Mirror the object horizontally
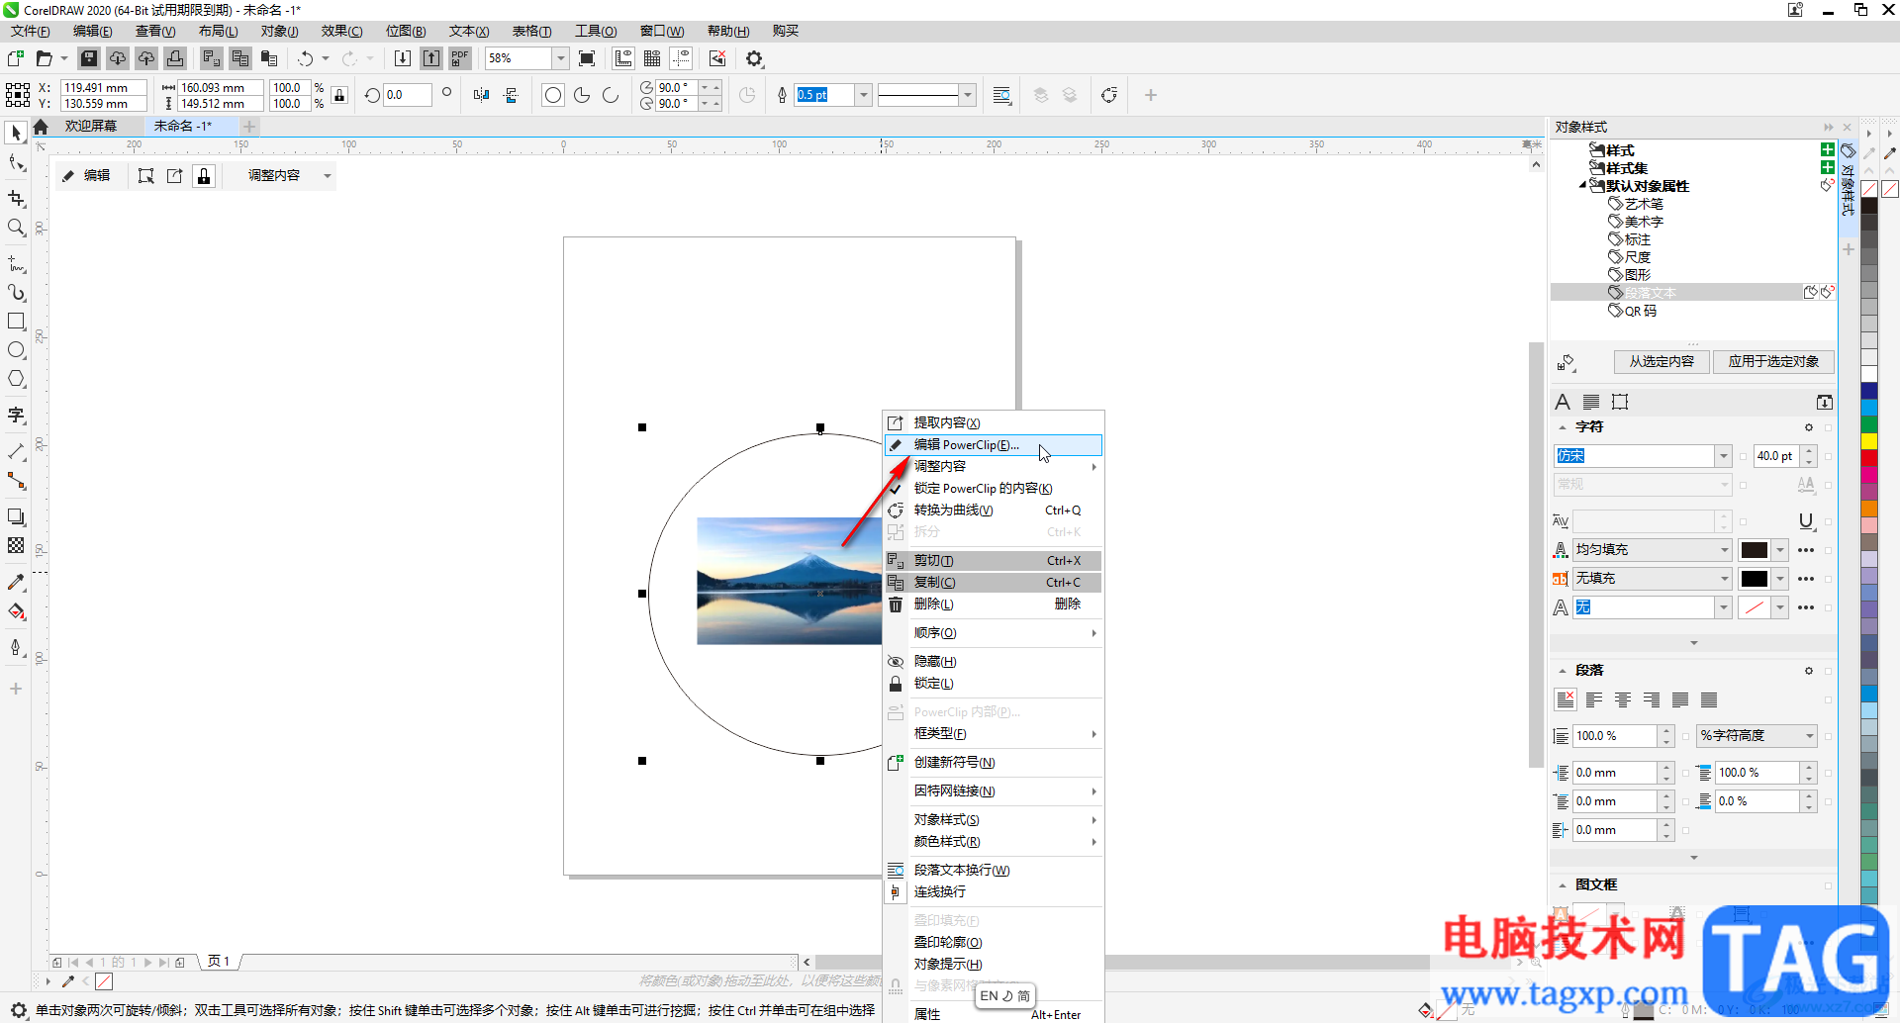This screenshot has height=1023, width=1900. (482, 95)
